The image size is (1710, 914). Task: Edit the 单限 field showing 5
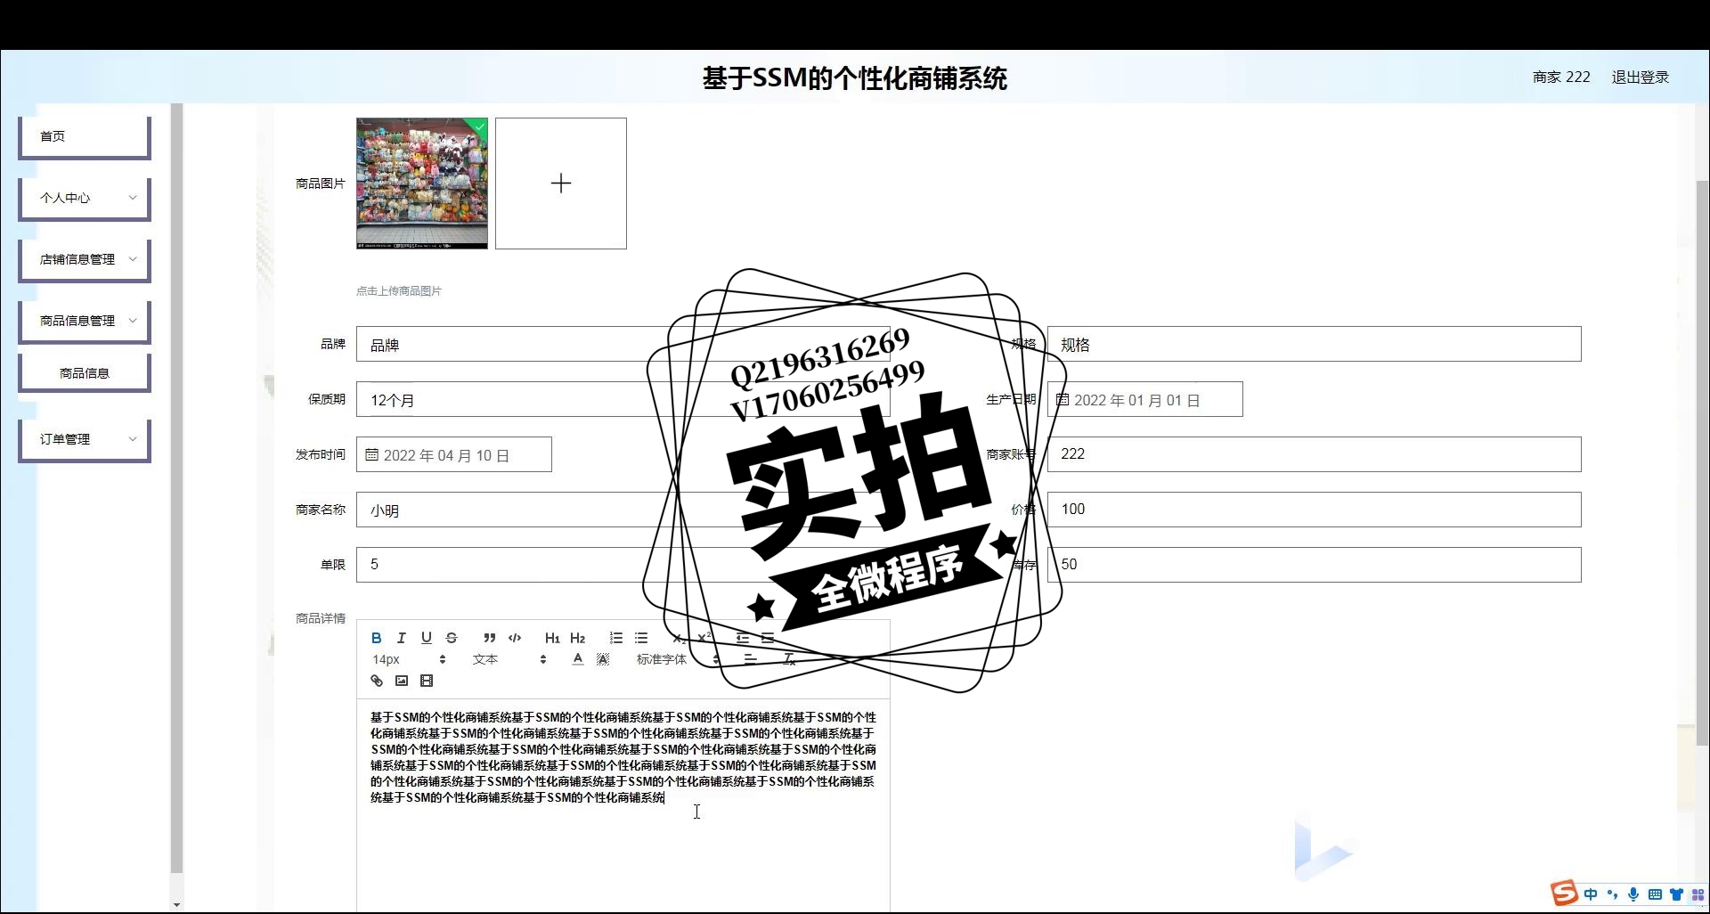tap(623, 565)
